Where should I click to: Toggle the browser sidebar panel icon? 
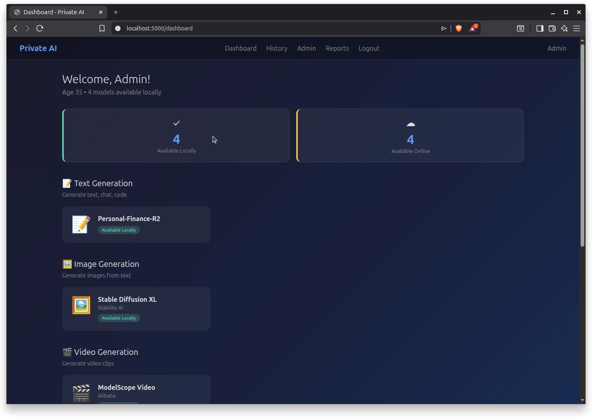[540, 28]
